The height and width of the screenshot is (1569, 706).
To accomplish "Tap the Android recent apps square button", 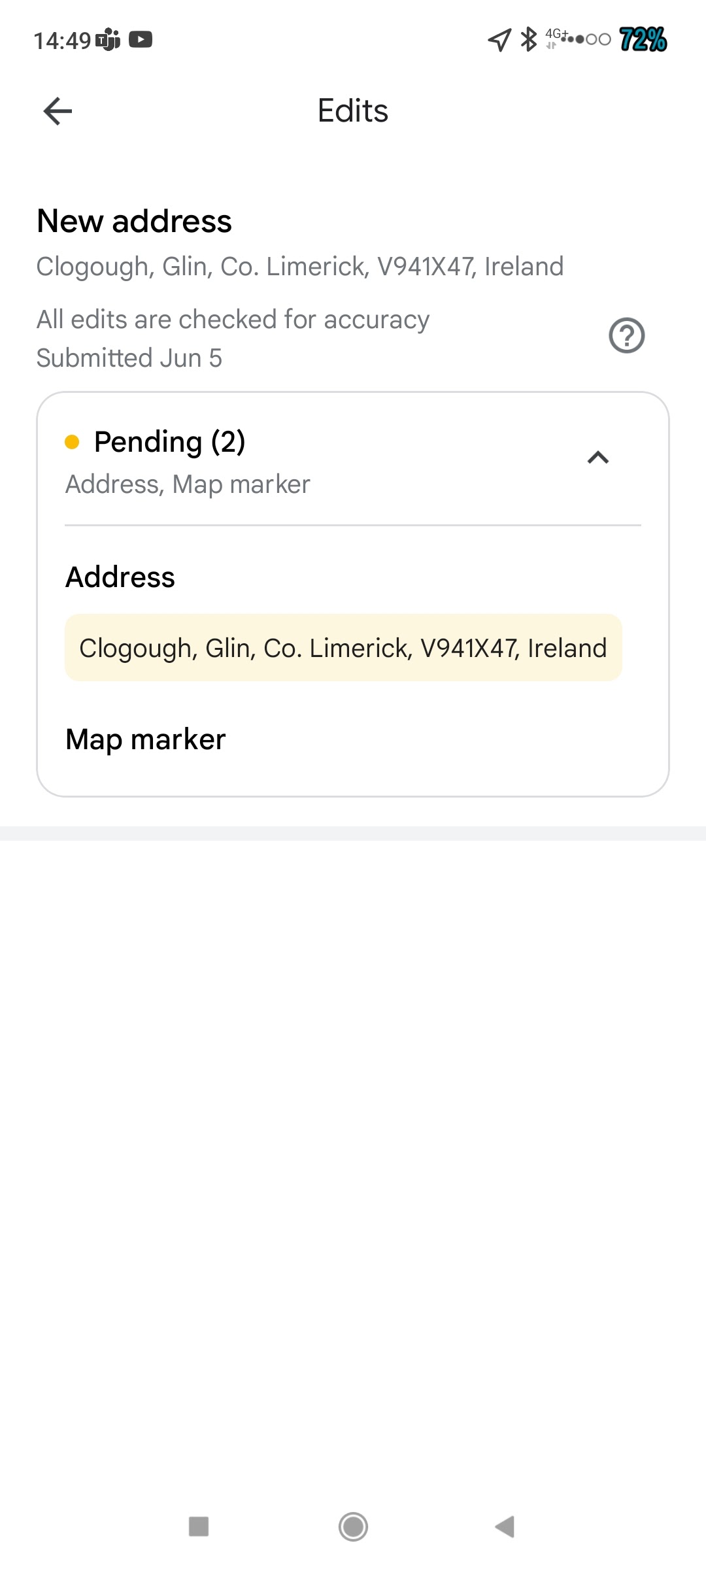I will point(198,1527).
